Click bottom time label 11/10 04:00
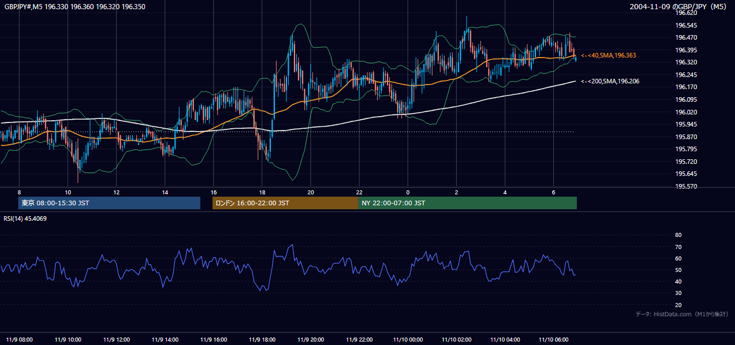This screenshot has width=735, height=345. click(505, 339)
